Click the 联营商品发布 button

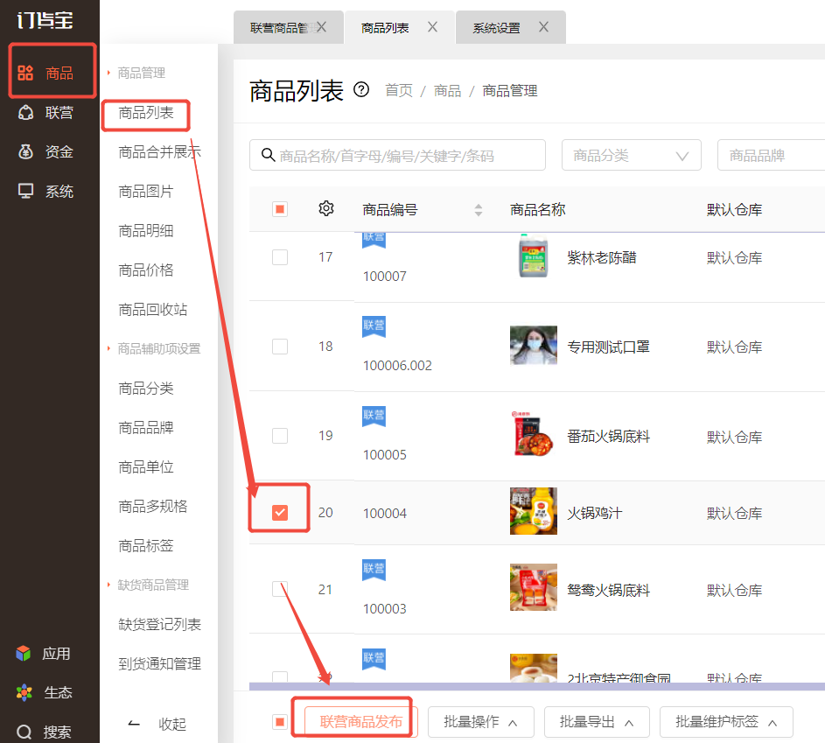click(x=361, y=722)
